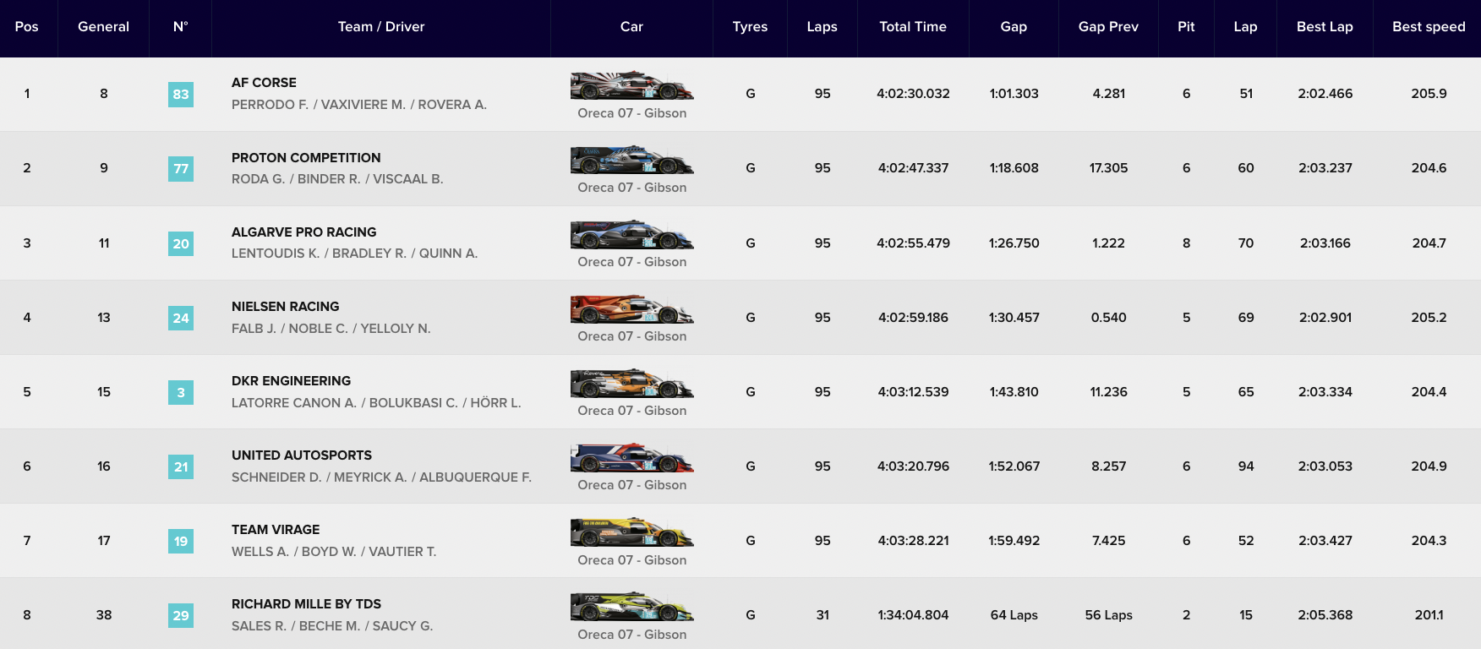The image size is (1481, 649).
Task: Click drivers FALB J. / NOBLE C. / YELLOLY N.
Action: [331, 328]
